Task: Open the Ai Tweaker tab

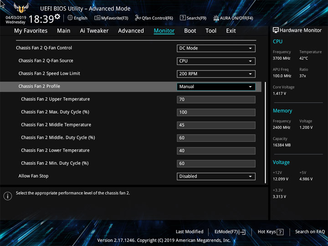Action: pos(94,31)
